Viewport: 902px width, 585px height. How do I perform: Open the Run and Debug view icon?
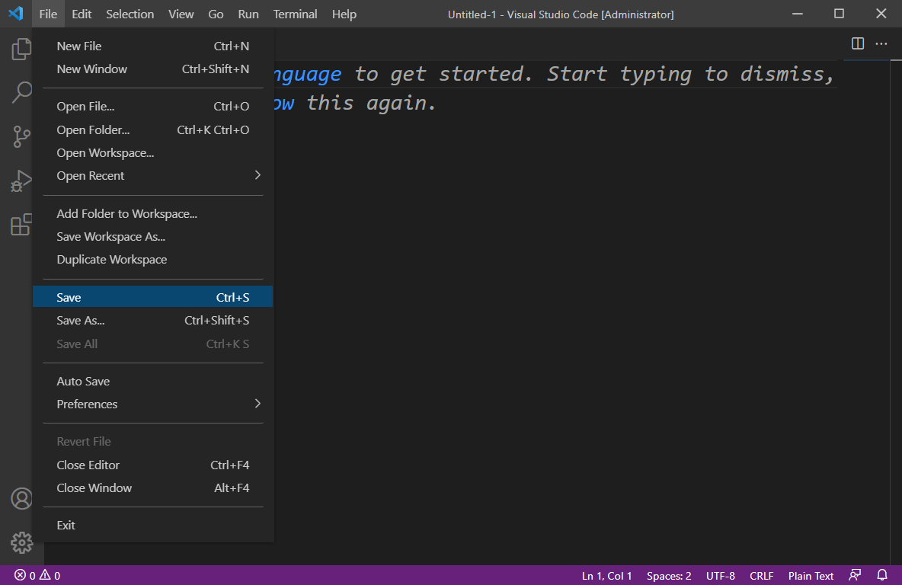point(21,181)
